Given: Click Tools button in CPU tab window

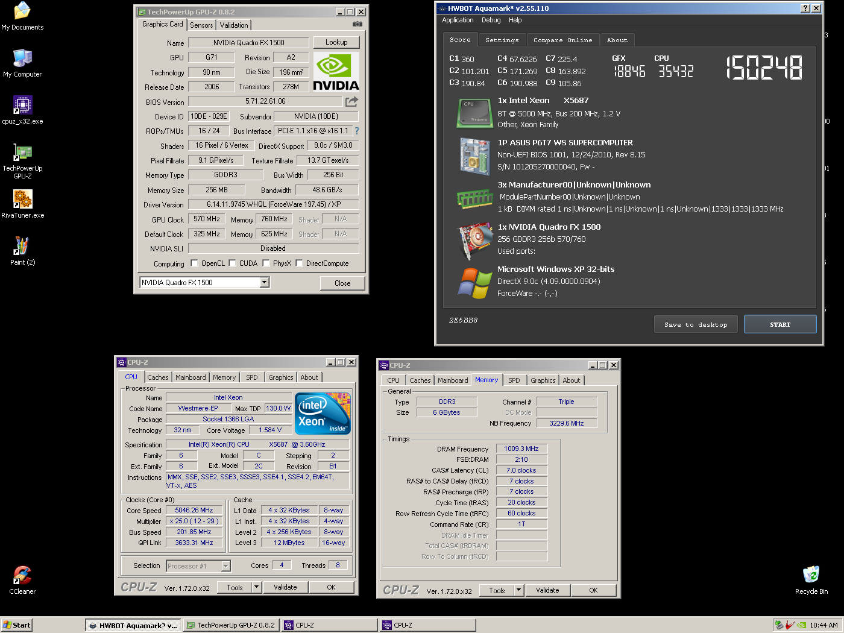Looking at the screenshot, I should 235,587.
